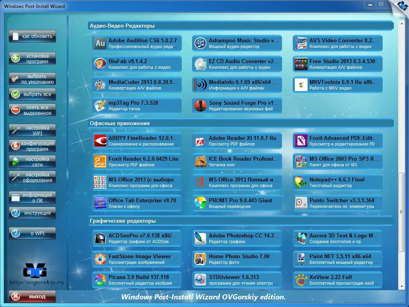Select Aurora 3D Text & Logo entry

338,238
